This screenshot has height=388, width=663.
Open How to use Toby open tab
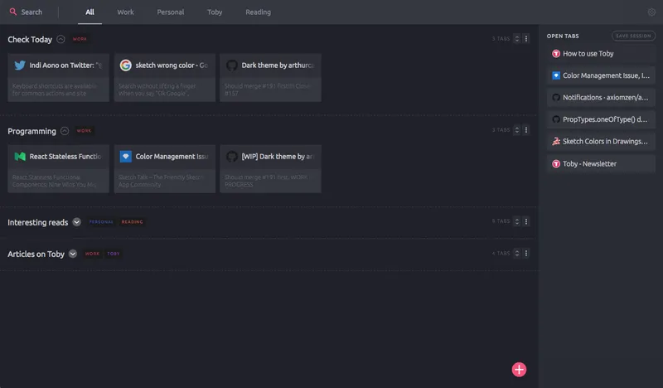(601, 54)
